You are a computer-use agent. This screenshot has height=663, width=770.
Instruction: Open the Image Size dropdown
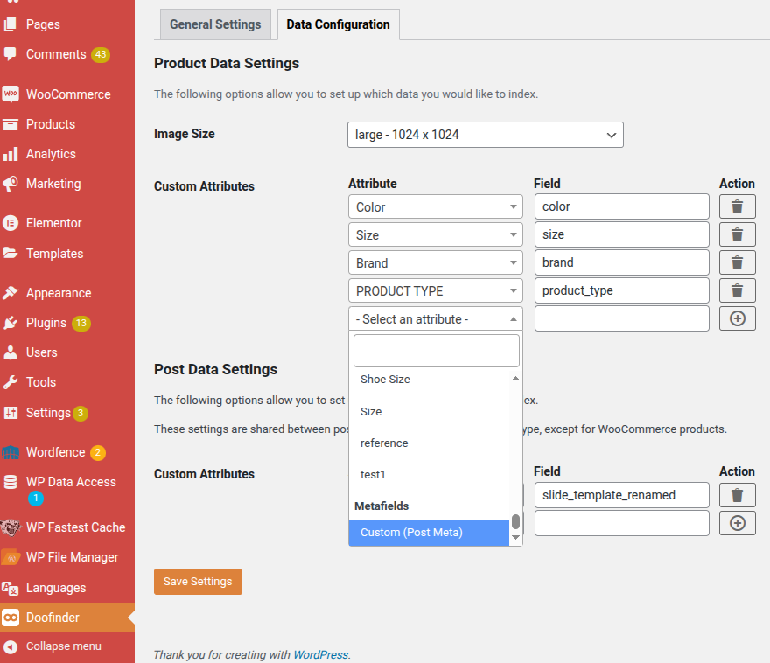click(485, 135)
